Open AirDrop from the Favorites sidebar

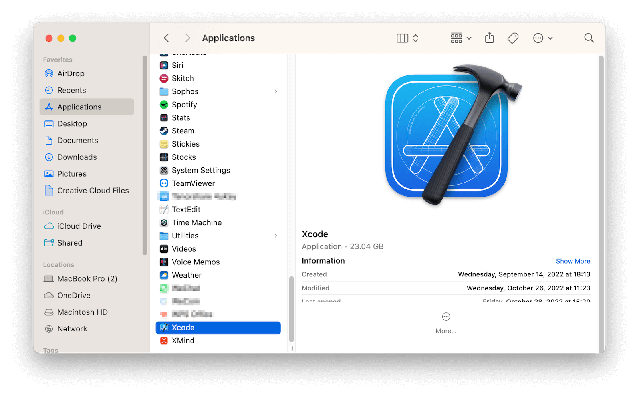pos(71,73)
